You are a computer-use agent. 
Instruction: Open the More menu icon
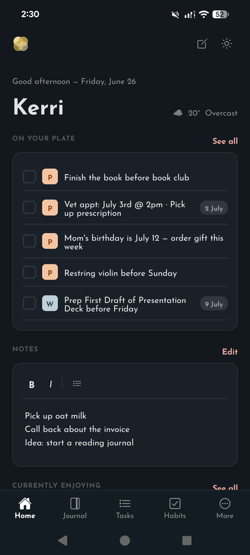point(225,503)
